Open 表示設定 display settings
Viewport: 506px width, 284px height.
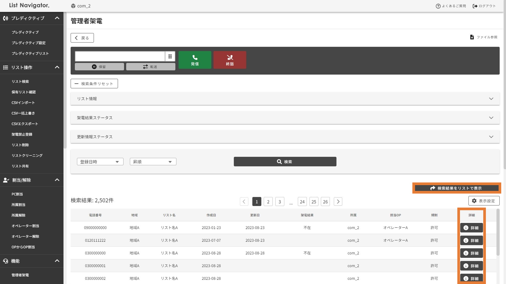(x=484, y=201)
